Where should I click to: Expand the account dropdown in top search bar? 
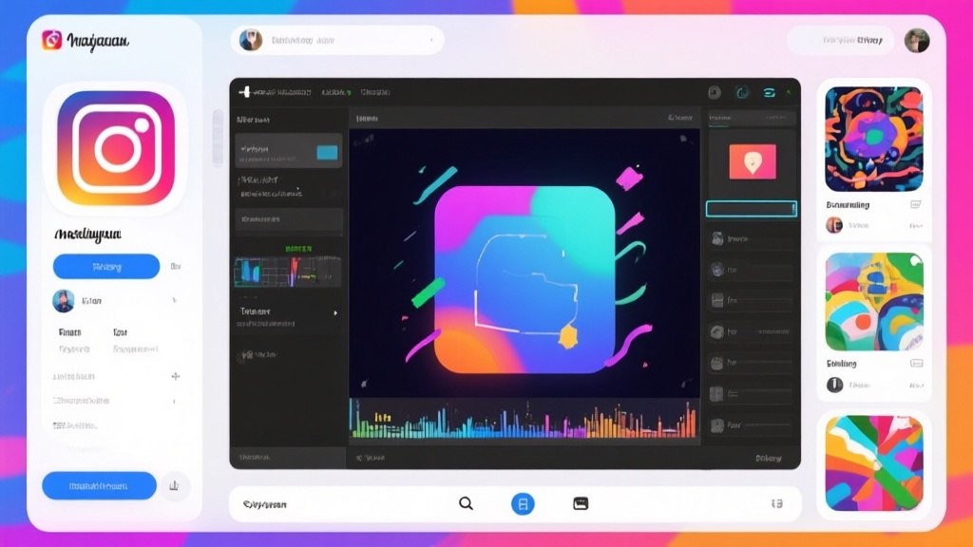coord(430,40)
